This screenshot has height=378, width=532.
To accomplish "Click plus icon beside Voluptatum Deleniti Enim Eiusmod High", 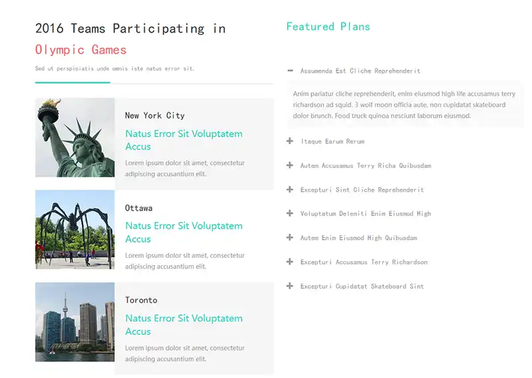I will (290, 214).
